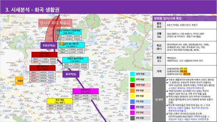Select the 30000 cell in 중앙하이츠
The width and height of the screenshot is (217, 122).
pyautogui.click(x=94, y=99)
